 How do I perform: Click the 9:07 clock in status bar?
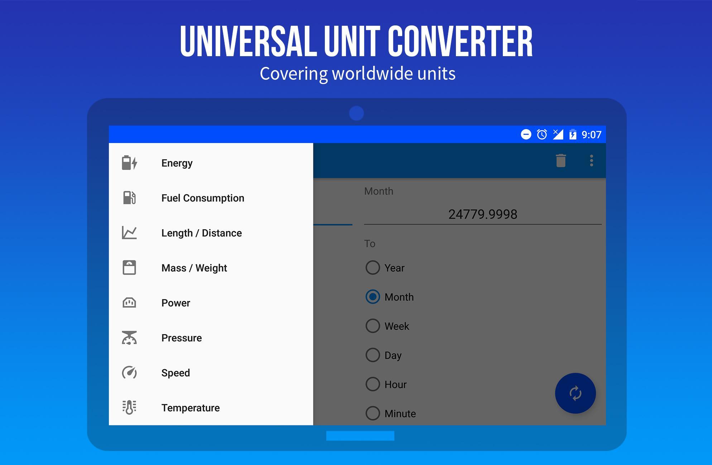pyautogui.click(x=591, y=135)
